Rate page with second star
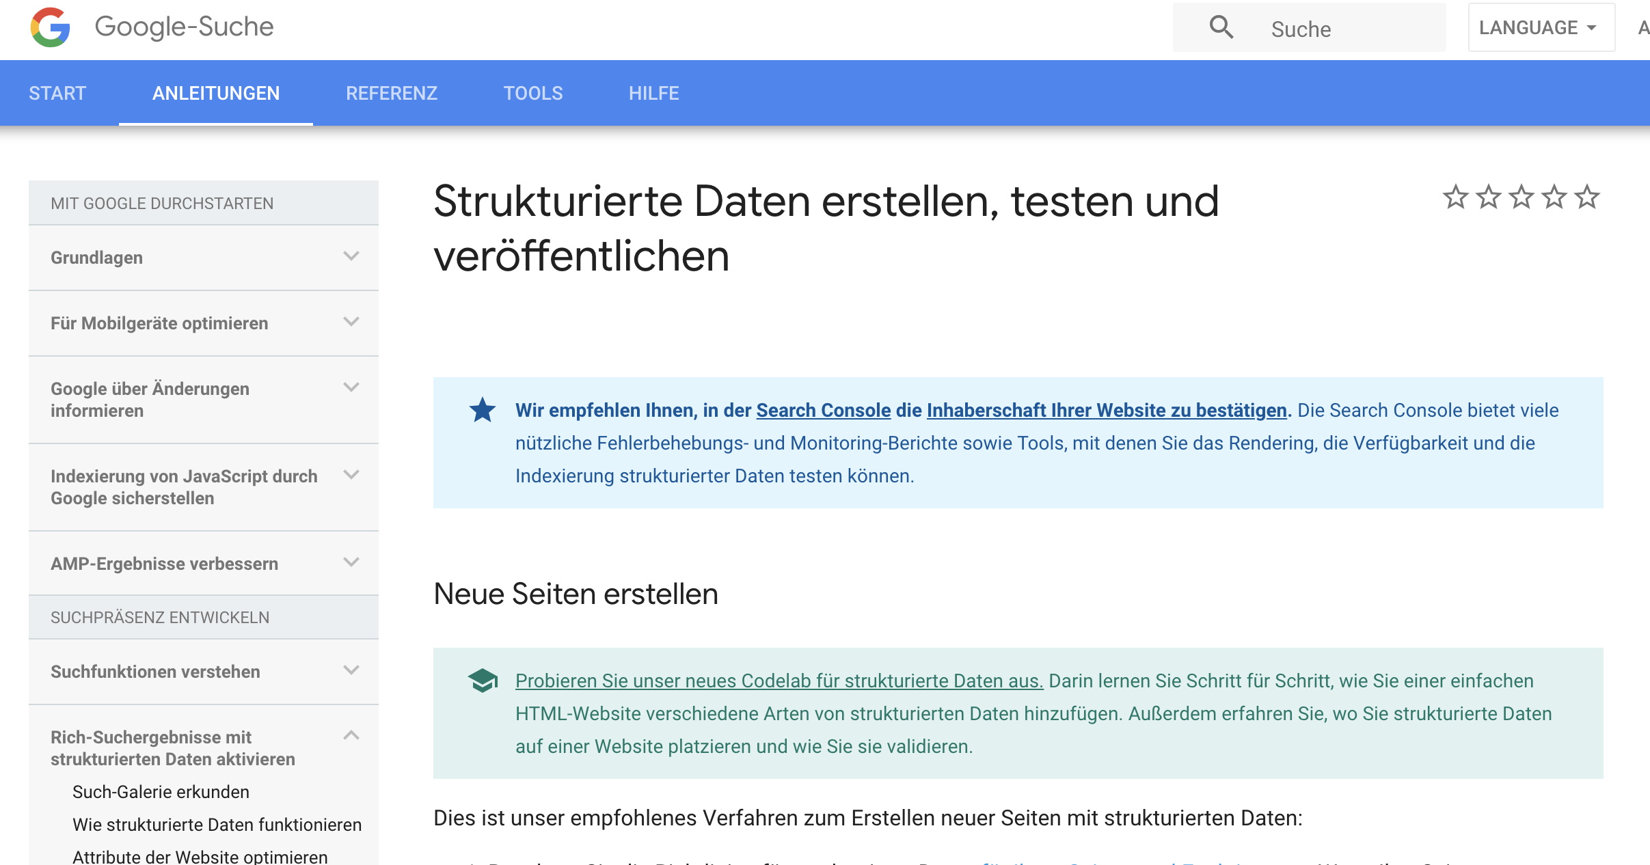Viewport: 1650px width, 865px height. point(1488,197)
